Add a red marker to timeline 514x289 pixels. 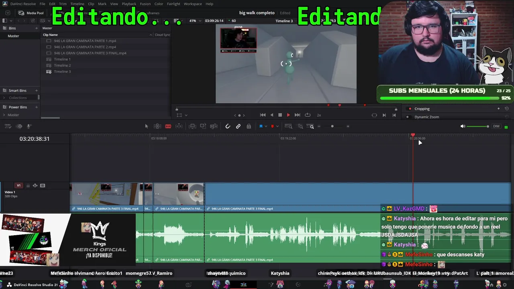pyautogui.click(x=272, y=126)
